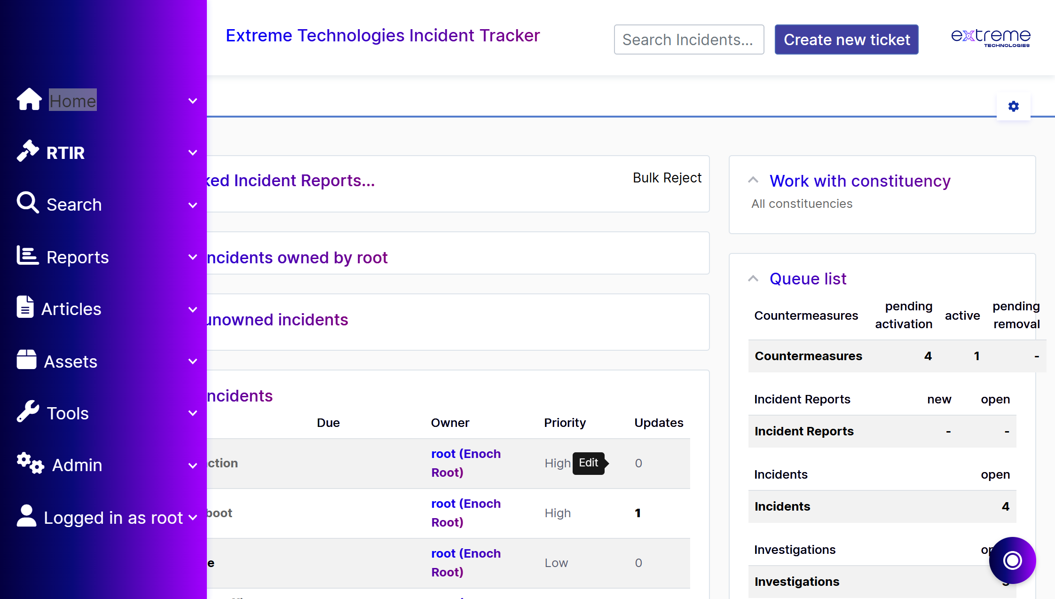The height and width of the screenshot is (599, 1055).
Task: Open the page settings gear icon
Action: [x=1014, y=106]
